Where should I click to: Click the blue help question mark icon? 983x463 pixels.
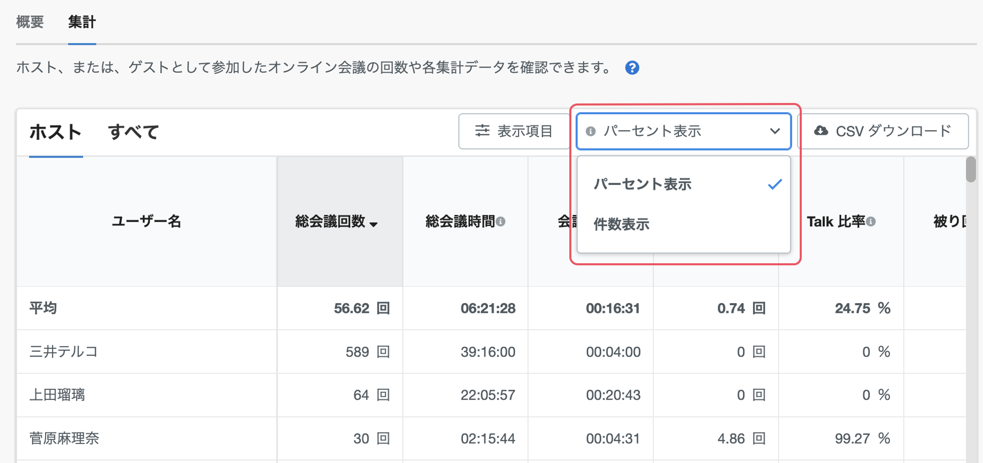[x=632, y=68]
